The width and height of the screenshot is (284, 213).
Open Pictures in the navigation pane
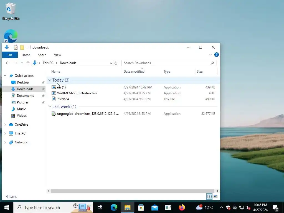point(23,102)
